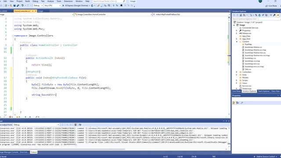The height and width of the screenshot is (158, 281).
Task: Click the user account avatar
Action: (260, 1)
